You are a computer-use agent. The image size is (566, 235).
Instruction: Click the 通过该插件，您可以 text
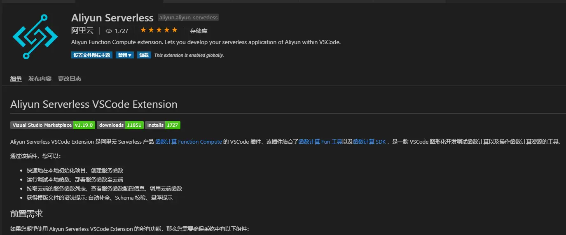pyautogui.click(x=35, y=156)
